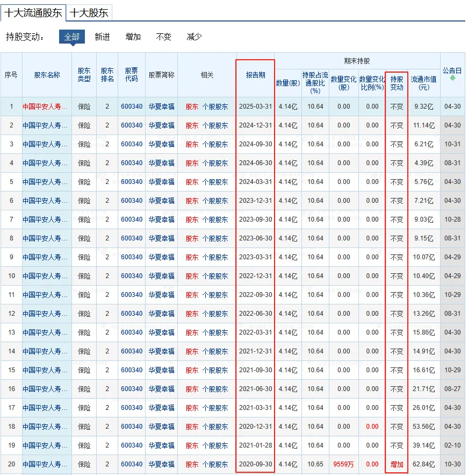Click the 10-28 announcement date cell
Screen dimensions: 468x475
pos(452,219)
